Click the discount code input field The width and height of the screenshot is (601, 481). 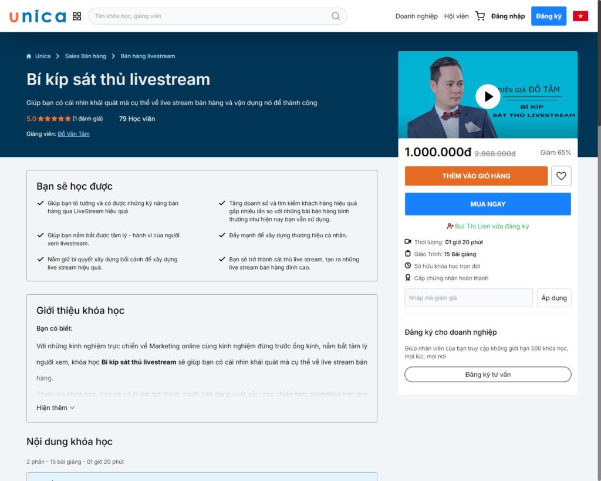click(x=468, y=298)
